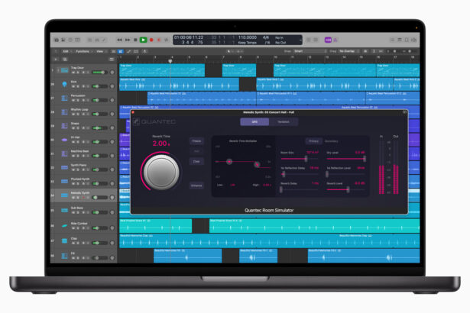Click the Stop button in the transport
This screenshot has width=470, height=313.
(135, 40)
